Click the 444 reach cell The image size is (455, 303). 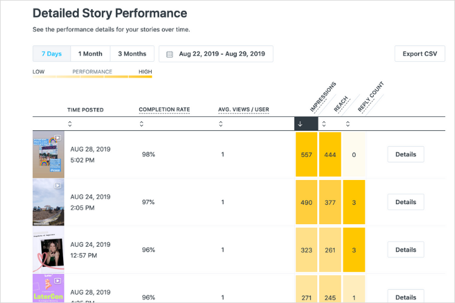coord(330,155)
